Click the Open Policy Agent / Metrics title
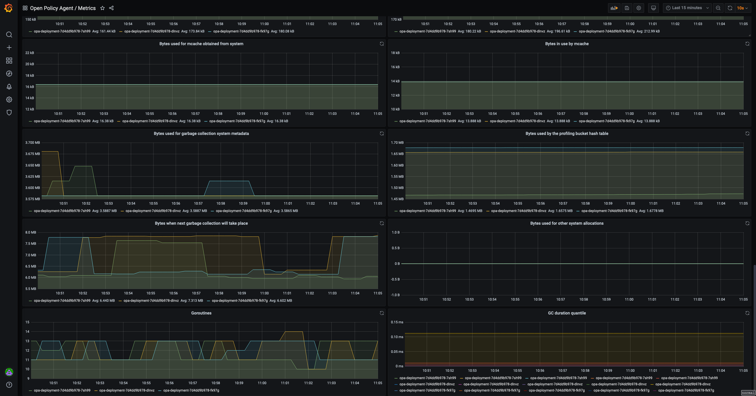756x396 pixels. point(63,8)
